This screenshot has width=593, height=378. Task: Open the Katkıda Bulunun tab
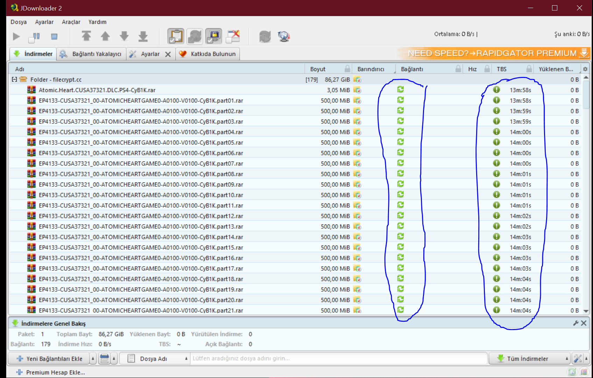[x=207, y=54]
